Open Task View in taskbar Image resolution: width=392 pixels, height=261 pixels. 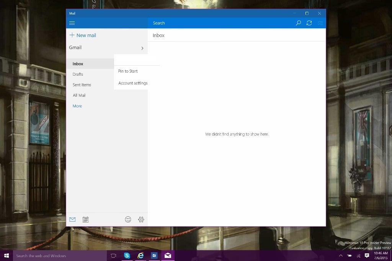[113, 256]
